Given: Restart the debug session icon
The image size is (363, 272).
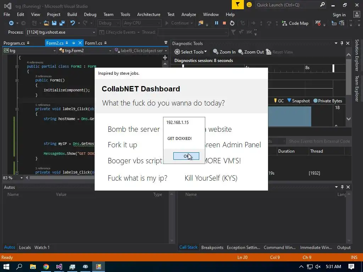Looking at the screenshot, I should coord(232,23).
